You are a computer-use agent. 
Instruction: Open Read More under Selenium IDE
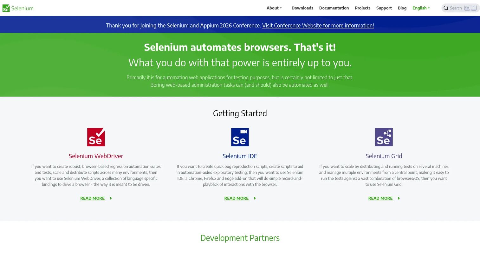(237, 199)
